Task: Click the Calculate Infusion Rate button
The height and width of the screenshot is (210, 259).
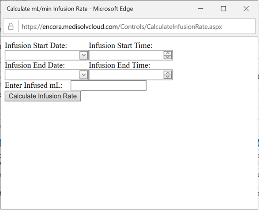Action: tap(43, 96)
